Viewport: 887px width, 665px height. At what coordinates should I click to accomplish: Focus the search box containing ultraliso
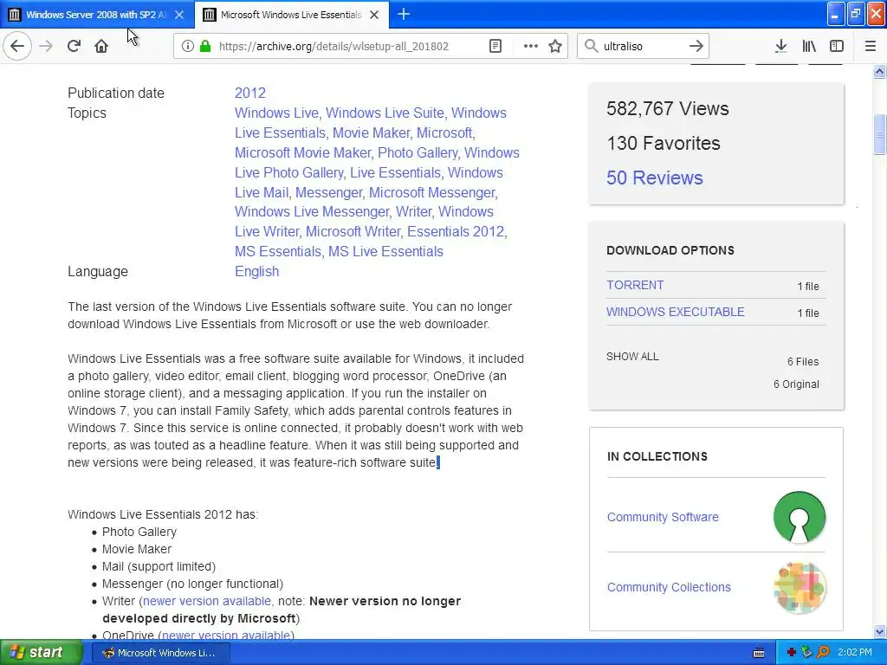pyautogui.click(x=642, y=46)
